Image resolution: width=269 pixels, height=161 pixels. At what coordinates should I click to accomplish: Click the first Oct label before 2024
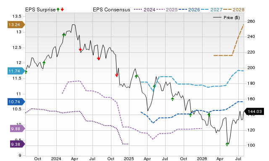point(37,158)
